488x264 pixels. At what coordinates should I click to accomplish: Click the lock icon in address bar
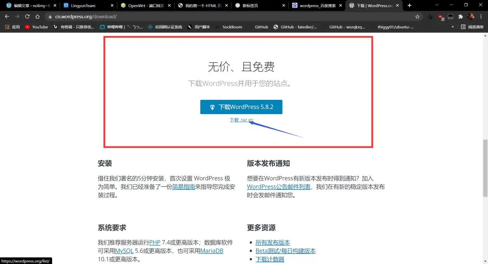coord(51,17)
